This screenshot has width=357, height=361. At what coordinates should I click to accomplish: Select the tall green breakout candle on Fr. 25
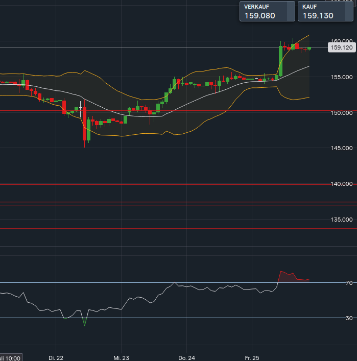[280, 61]
